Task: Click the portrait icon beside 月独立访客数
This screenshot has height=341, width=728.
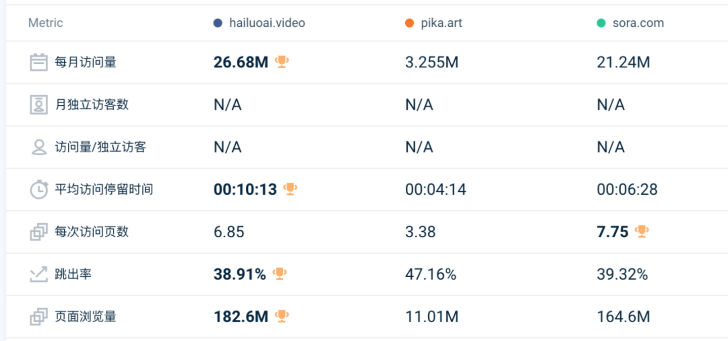Action: pyautogui.click(x=38, y=105)
